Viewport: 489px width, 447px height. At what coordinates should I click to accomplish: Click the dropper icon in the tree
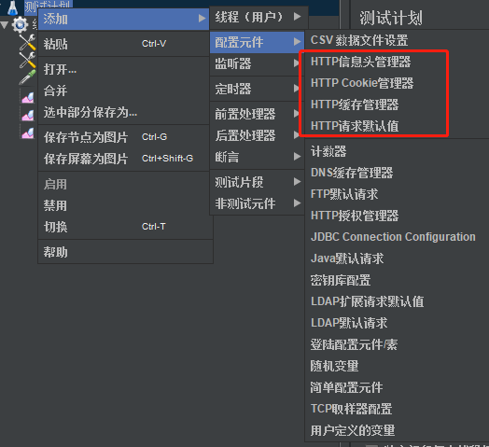[27, 77]
